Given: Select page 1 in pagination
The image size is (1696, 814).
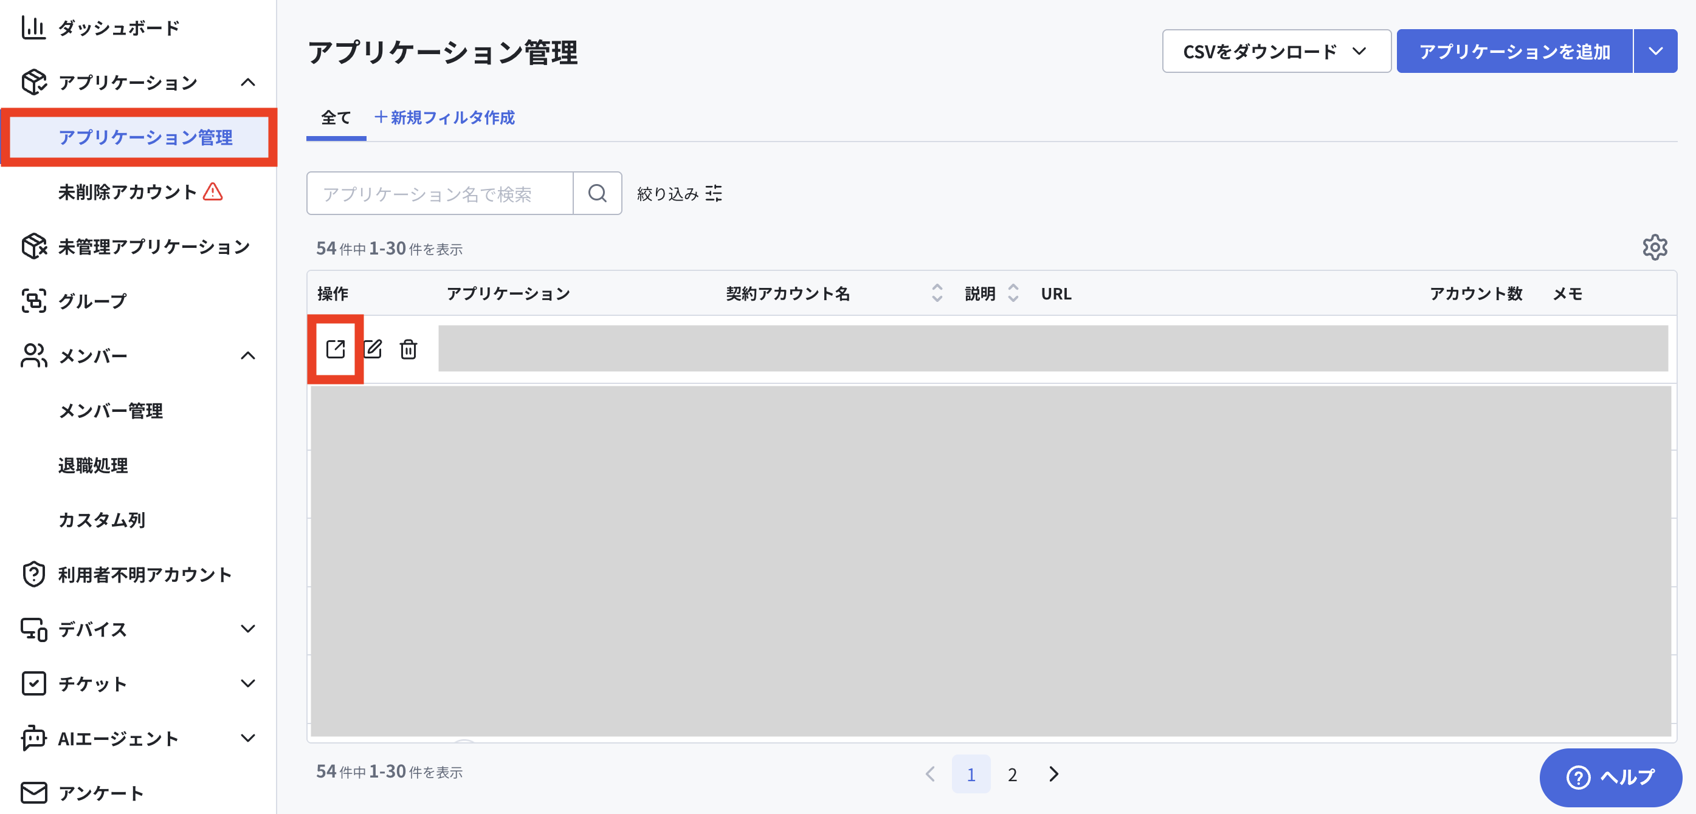Looking at the screenshot, I should 970,774.
